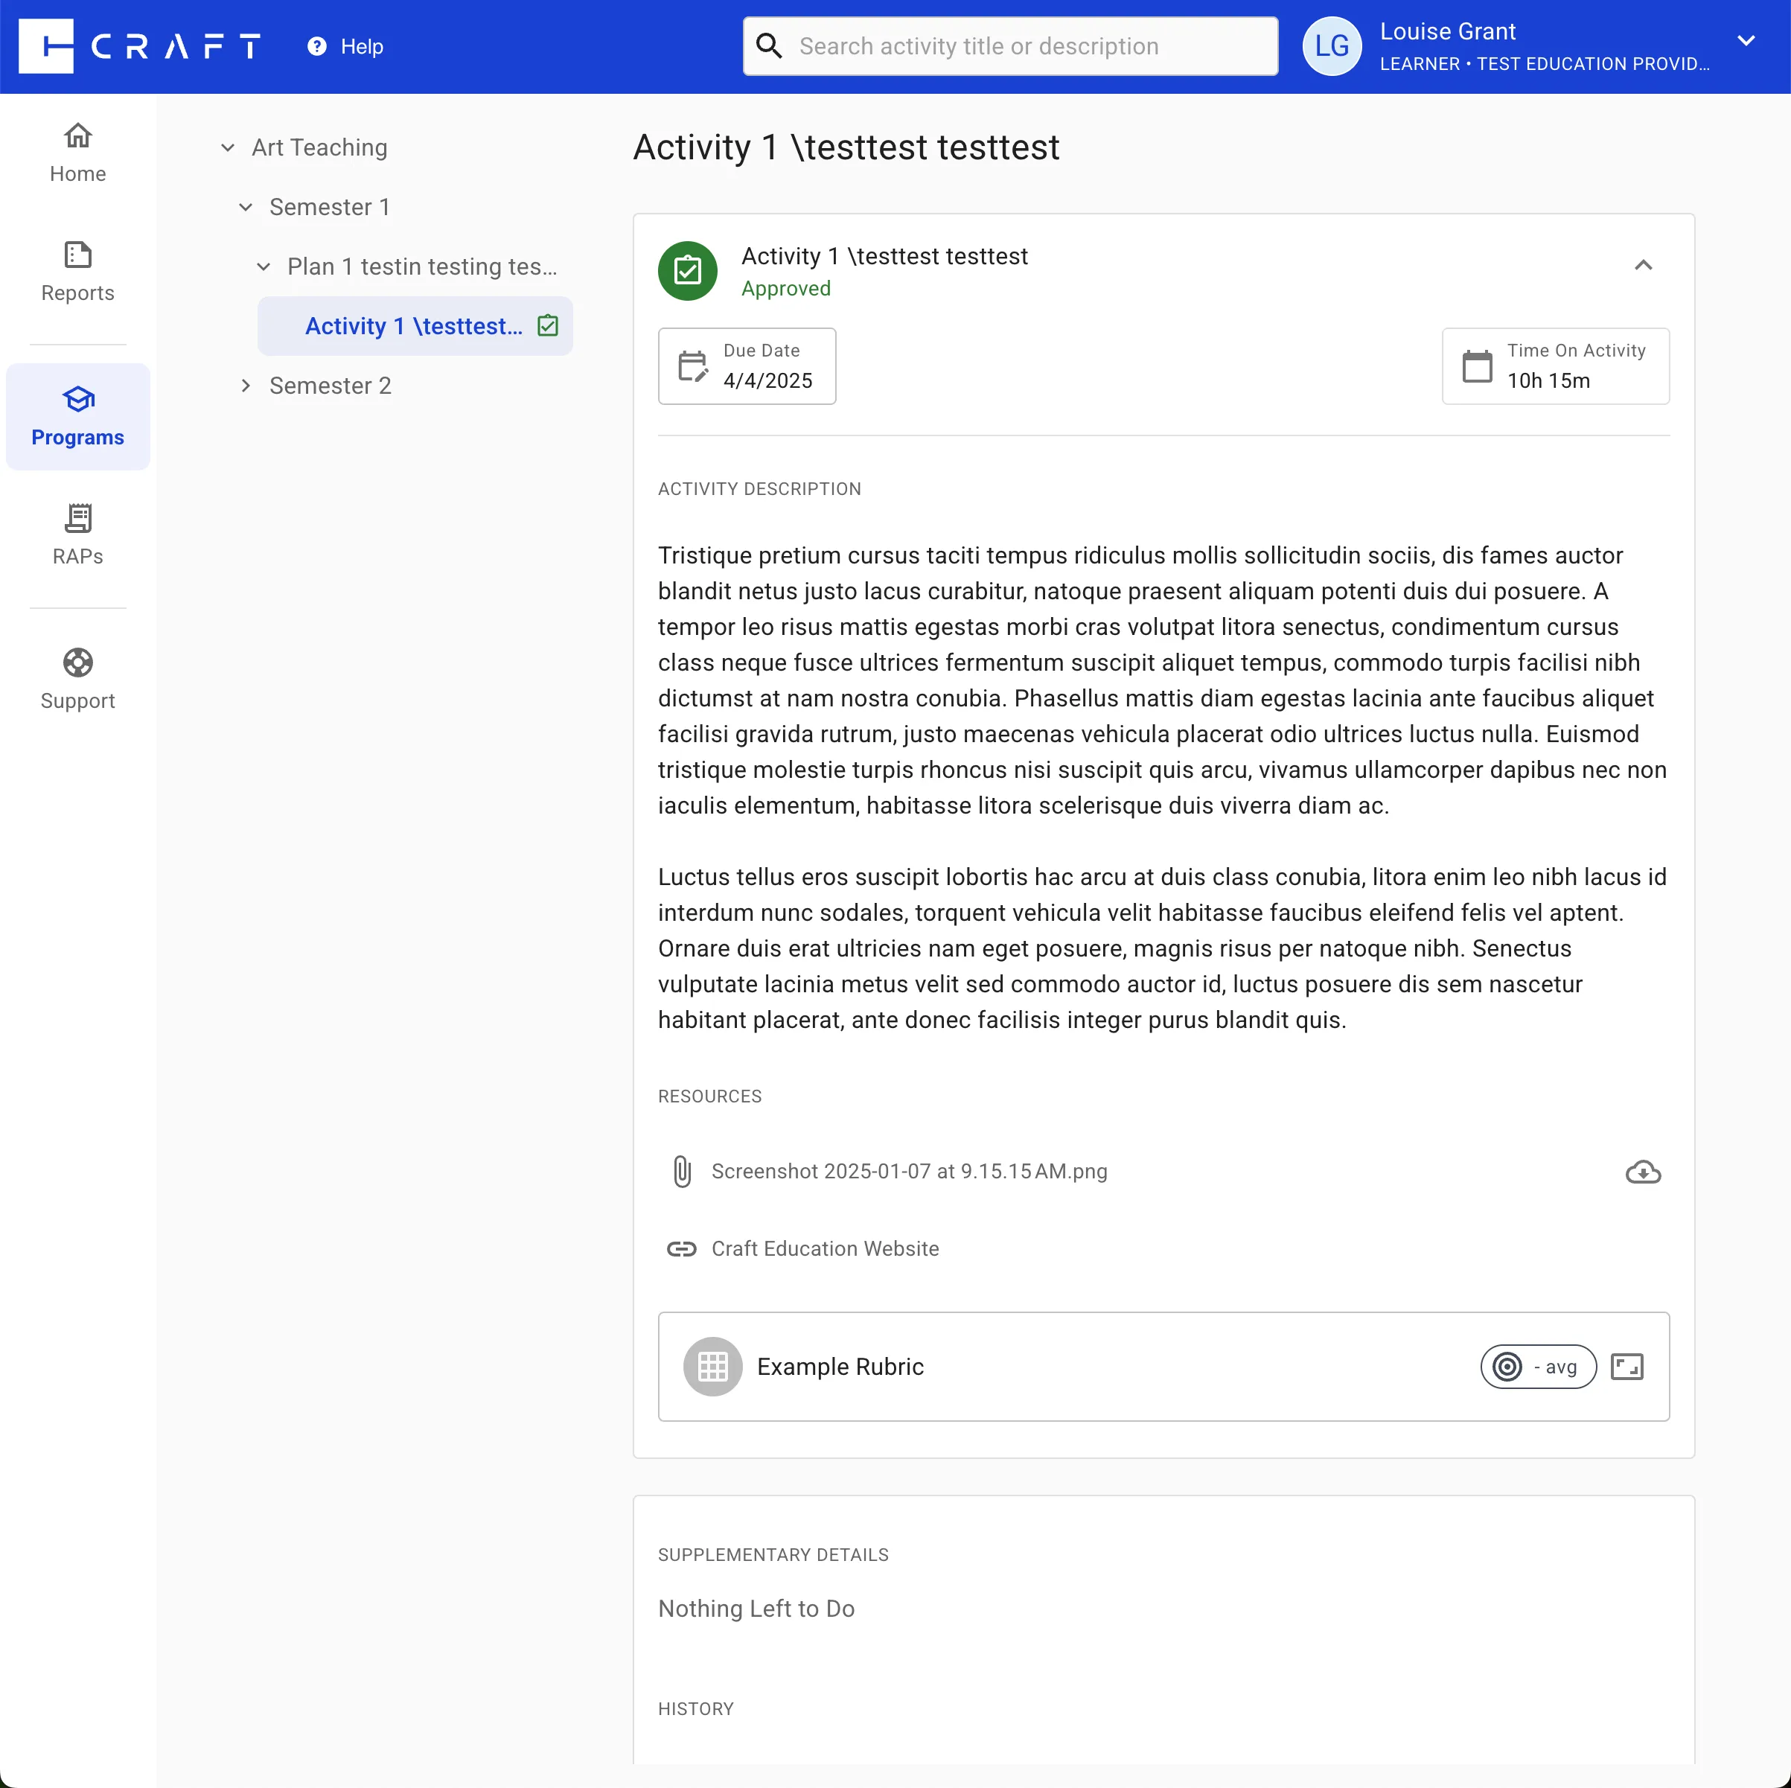This screenshot has width=1791, height=1788.
Task: Click the link icon beside Craft Education Website
Action: click(681, 1248)
